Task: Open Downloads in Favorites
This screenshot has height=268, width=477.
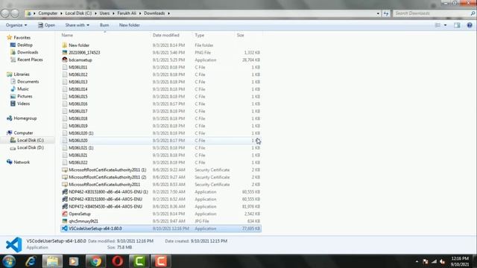Action: pyautogui.click(x=28, y=52)
